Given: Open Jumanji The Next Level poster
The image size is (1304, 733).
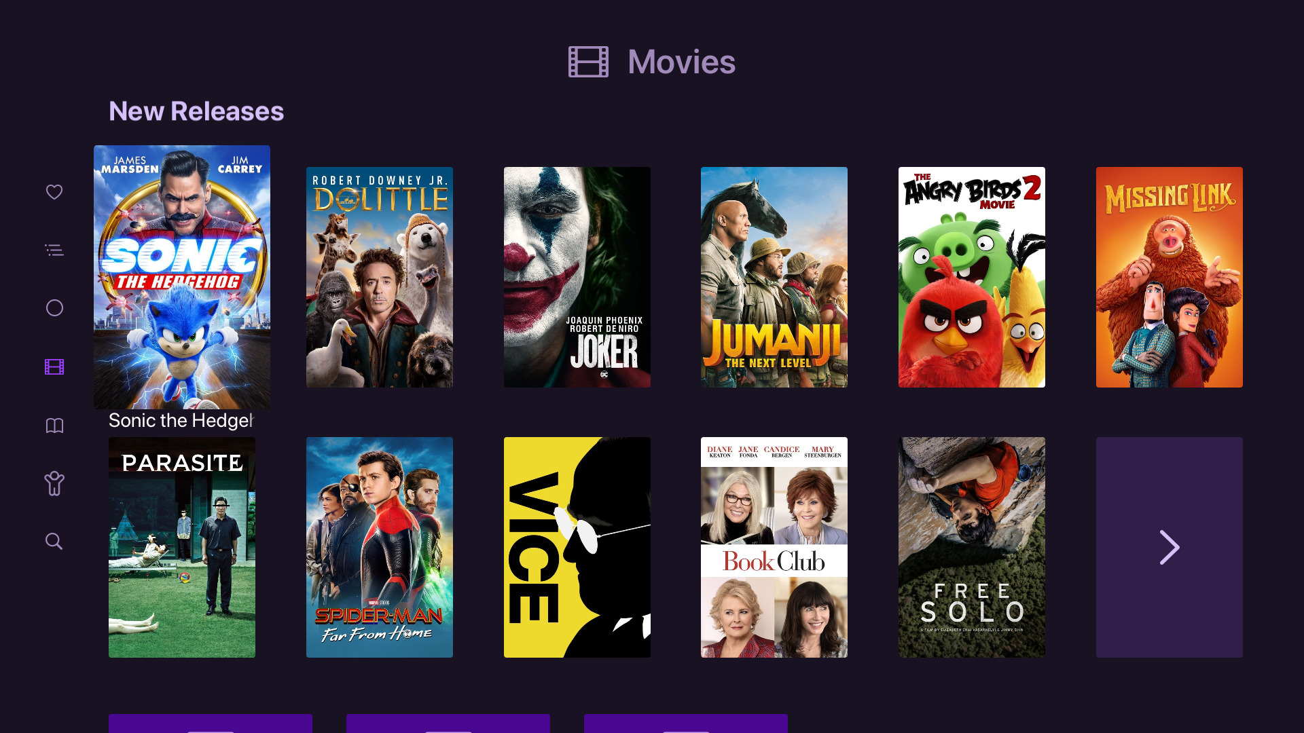Looking at the screenshot, I should click(774, 277).
